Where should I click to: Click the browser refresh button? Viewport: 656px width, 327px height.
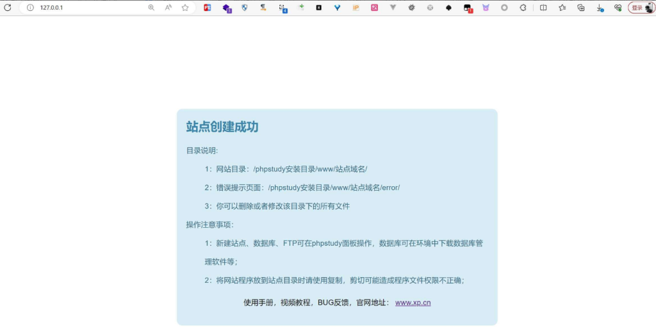(8, 8)
